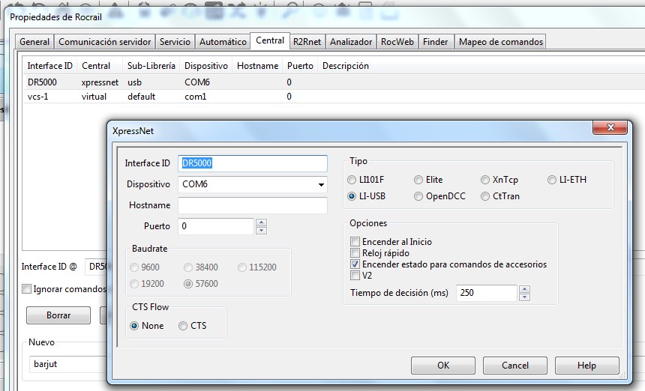Select the OpenDCC type option

(418, 196)
